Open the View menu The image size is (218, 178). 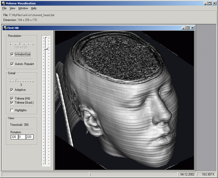pyautogui.click(x=12, y=8)
